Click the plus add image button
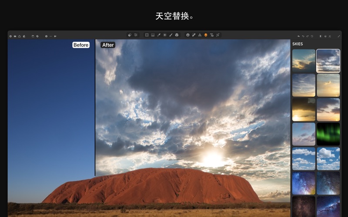This screenshot has width=348, height=217. click(x=10, y=36)
